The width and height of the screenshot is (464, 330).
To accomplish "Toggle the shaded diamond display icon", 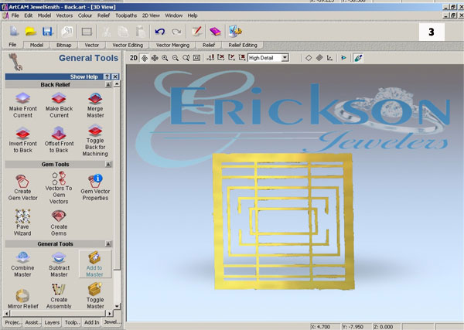I will point(319,58).
